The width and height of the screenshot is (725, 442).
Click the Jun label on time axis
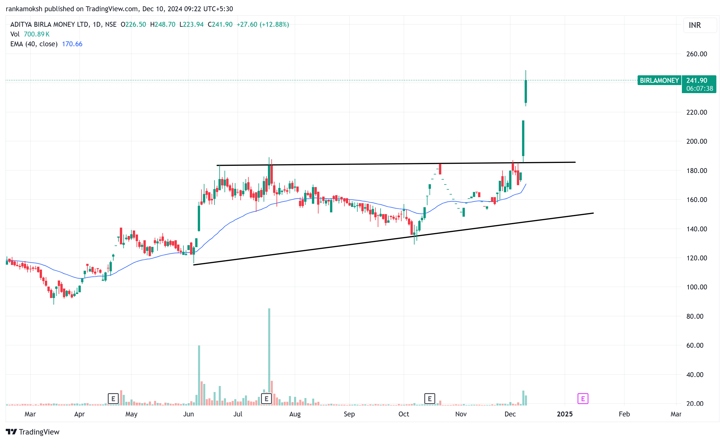point(189,414)
